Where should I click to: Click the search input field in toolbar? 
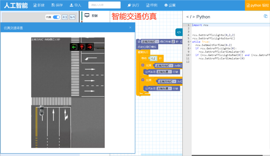[x=104, y=5]
